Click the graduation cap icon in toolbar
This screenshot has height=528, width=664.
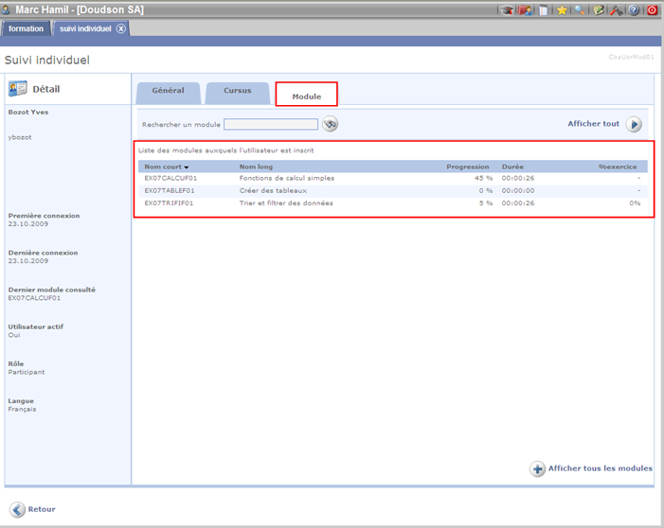tap(508, 9)
